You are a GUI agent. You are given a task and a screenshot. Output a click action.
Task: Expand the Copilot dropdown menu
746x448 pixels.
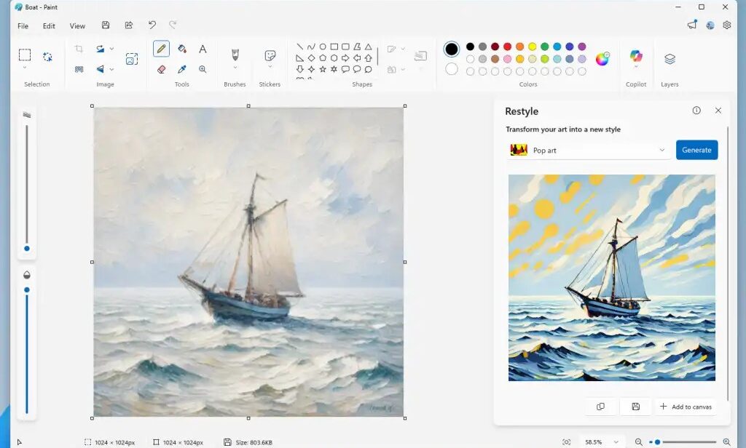pyautogui.click(x=636, y=68)
